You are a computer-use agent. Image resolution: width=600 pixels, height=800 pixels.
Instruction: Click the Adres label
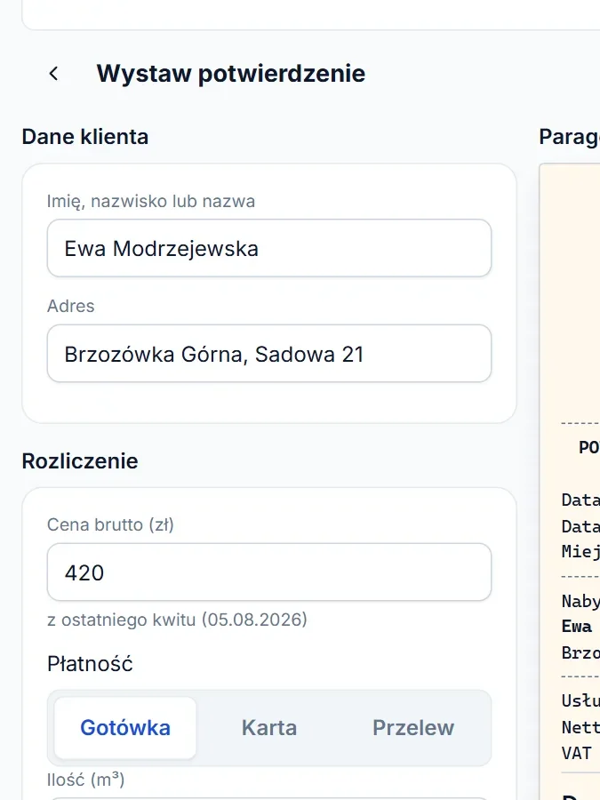(71, 306)
